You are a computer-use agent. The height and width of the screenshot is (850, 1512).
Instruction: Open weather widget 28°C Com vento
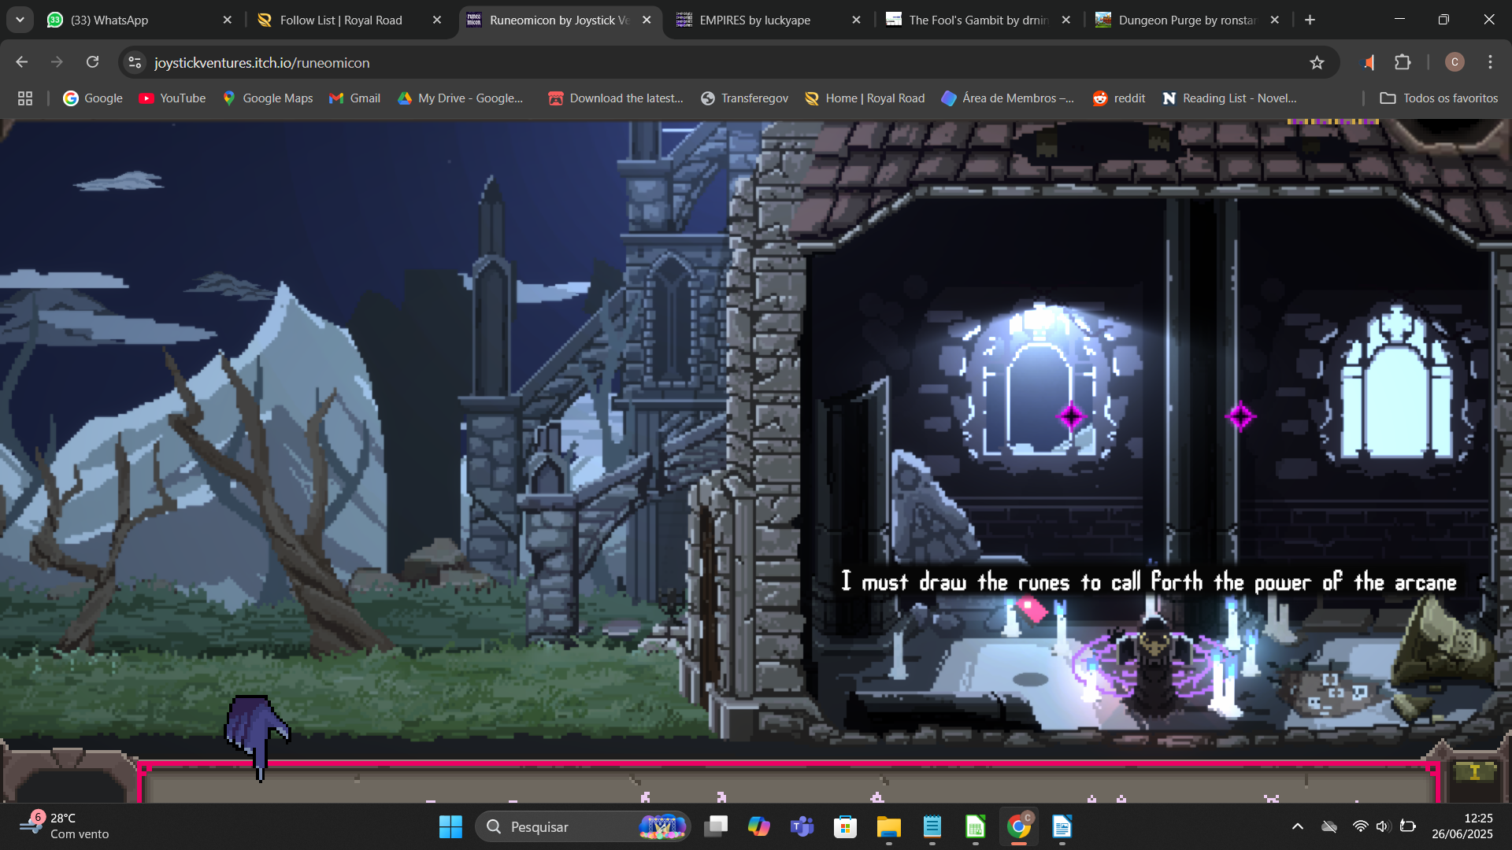(66, 826)
